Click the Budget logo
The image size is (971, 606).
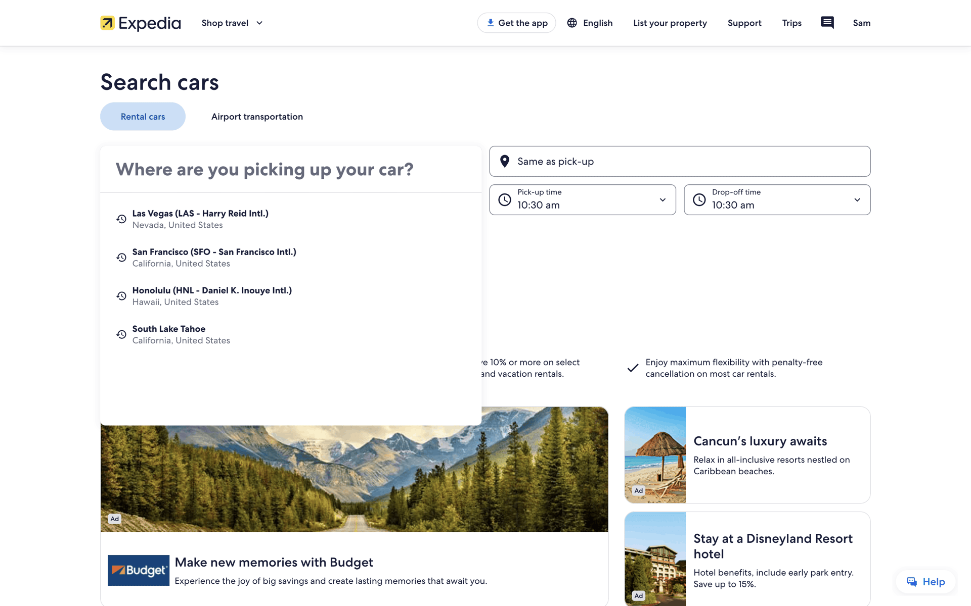(139, 571)
